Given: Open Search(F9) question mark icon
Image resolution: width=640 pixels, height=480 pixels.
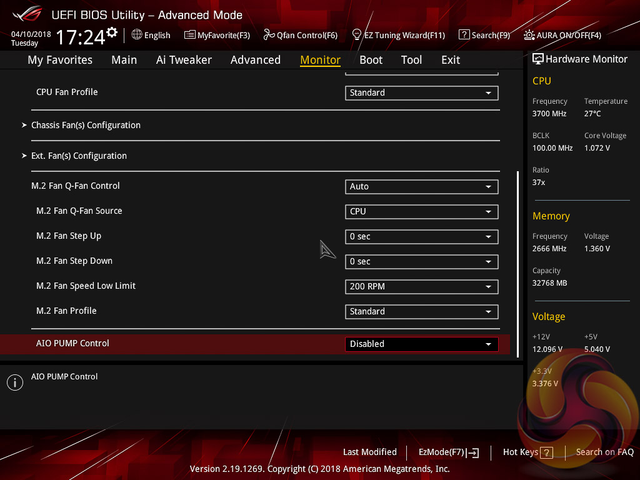Looking at the screenshot, I should pyautogui.click(x=464, y=35).
